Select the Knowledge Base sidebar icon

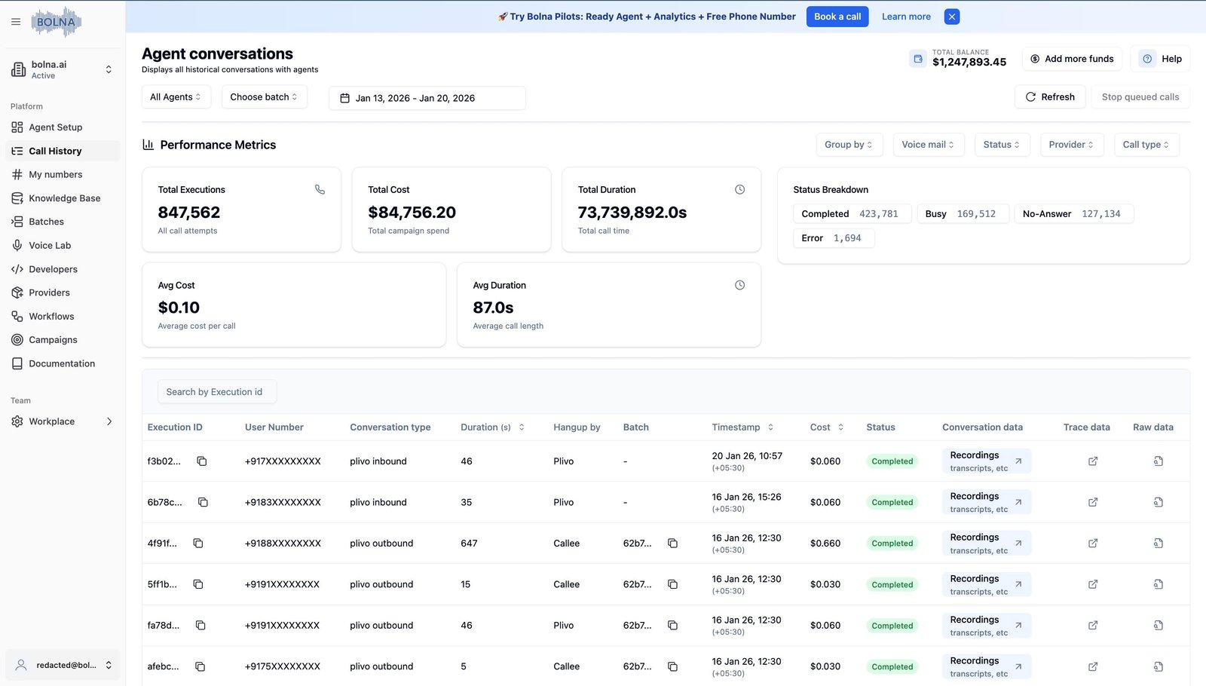coord(17,198)
